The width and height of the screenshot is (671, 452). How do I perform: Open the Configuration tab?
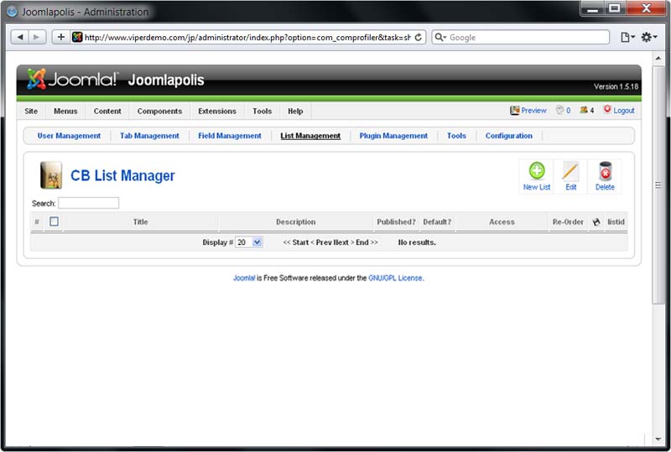coord(509,136)
